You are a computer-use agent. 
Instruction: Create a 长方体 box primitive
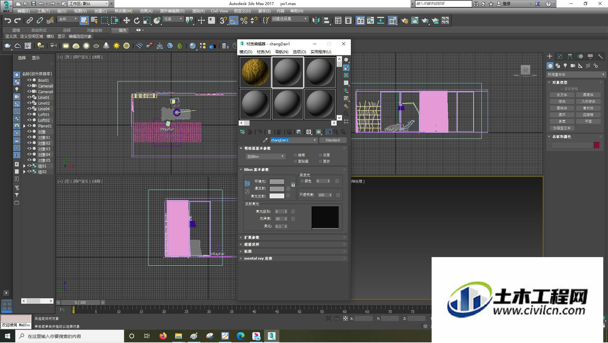click(562, 95)
